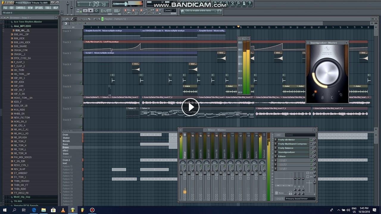Open the Soundgoodizer effect slot in mixer
Image resolution: width=381 pixels, height=214 pixels.
tap(293, 152)
